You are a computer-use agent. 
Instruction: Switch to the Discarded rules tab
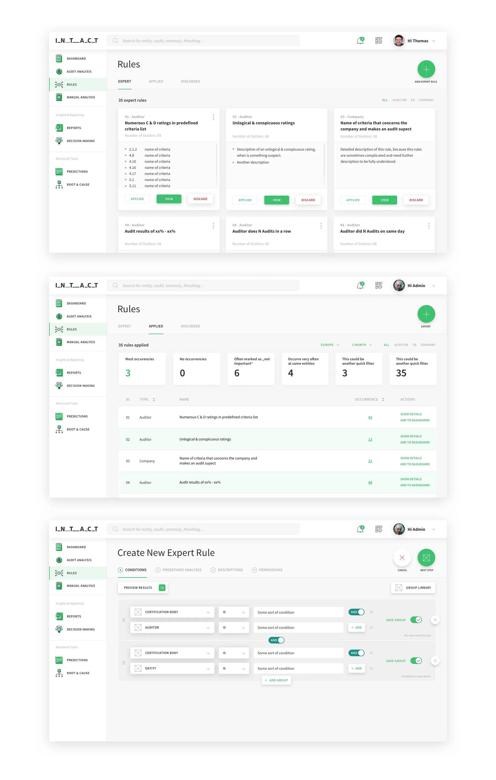(190, 81)
